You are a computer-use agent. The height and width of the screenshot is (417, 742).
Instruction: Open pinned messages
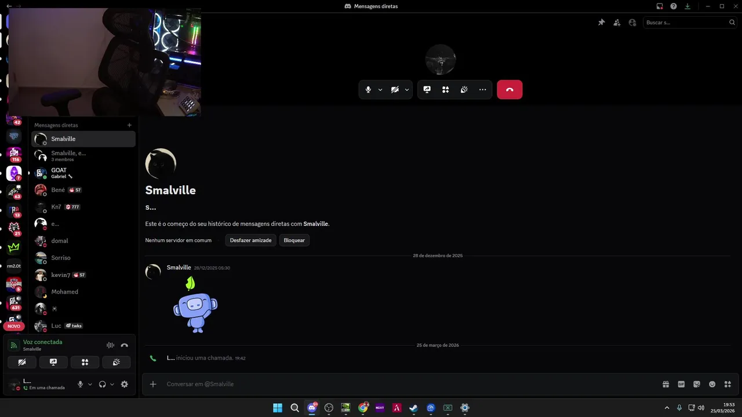[602, 23]
